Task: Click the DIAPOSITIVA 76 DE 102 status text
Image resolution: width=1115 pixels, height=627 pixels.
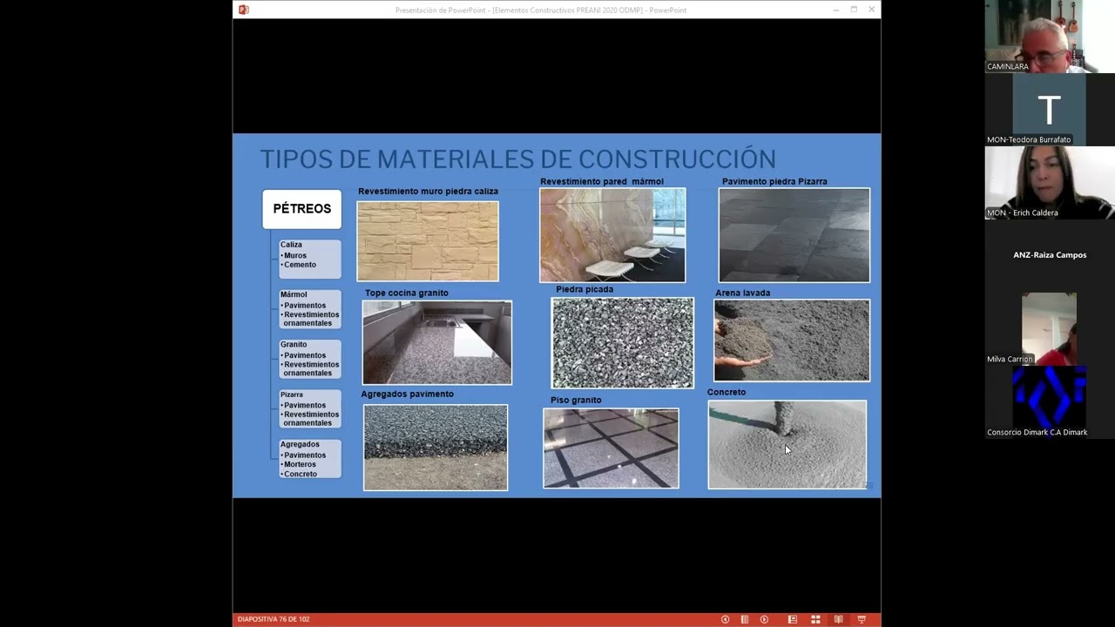Action: tap(274, 619)
